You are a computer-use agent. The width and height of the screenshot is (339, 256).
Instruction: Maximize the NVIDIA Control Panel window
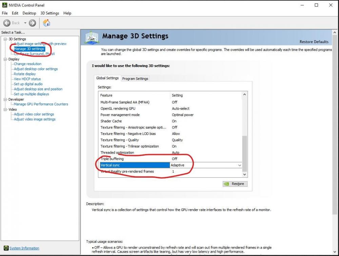[x=316, y=5]
